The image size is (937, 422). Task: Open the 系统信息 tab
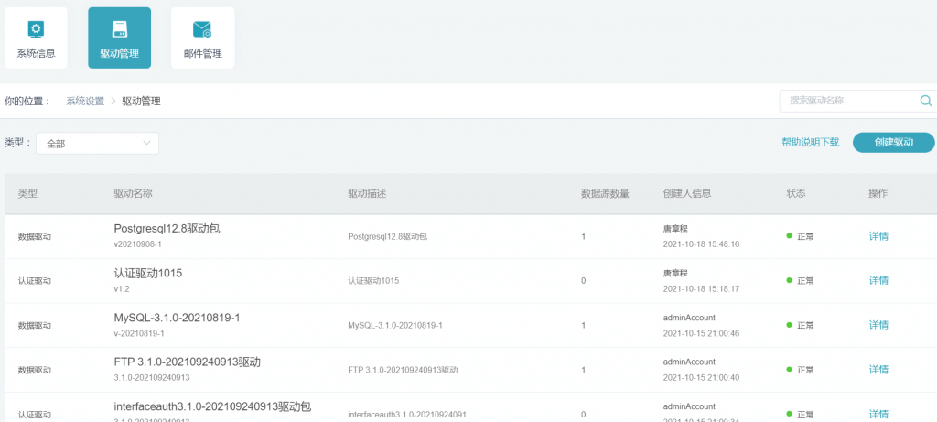point(36,38)
